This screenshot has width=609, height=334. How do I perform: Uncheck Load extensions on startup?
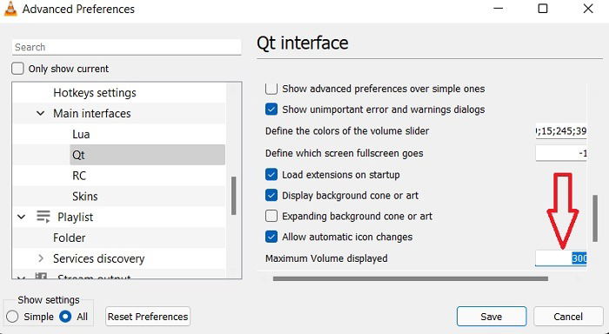click(x=271, y=175)
